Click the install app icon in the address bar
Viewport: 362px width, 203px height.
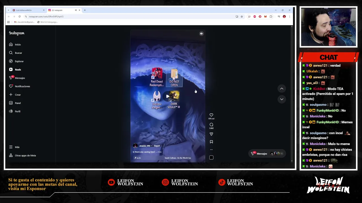(x=237, y=17)
